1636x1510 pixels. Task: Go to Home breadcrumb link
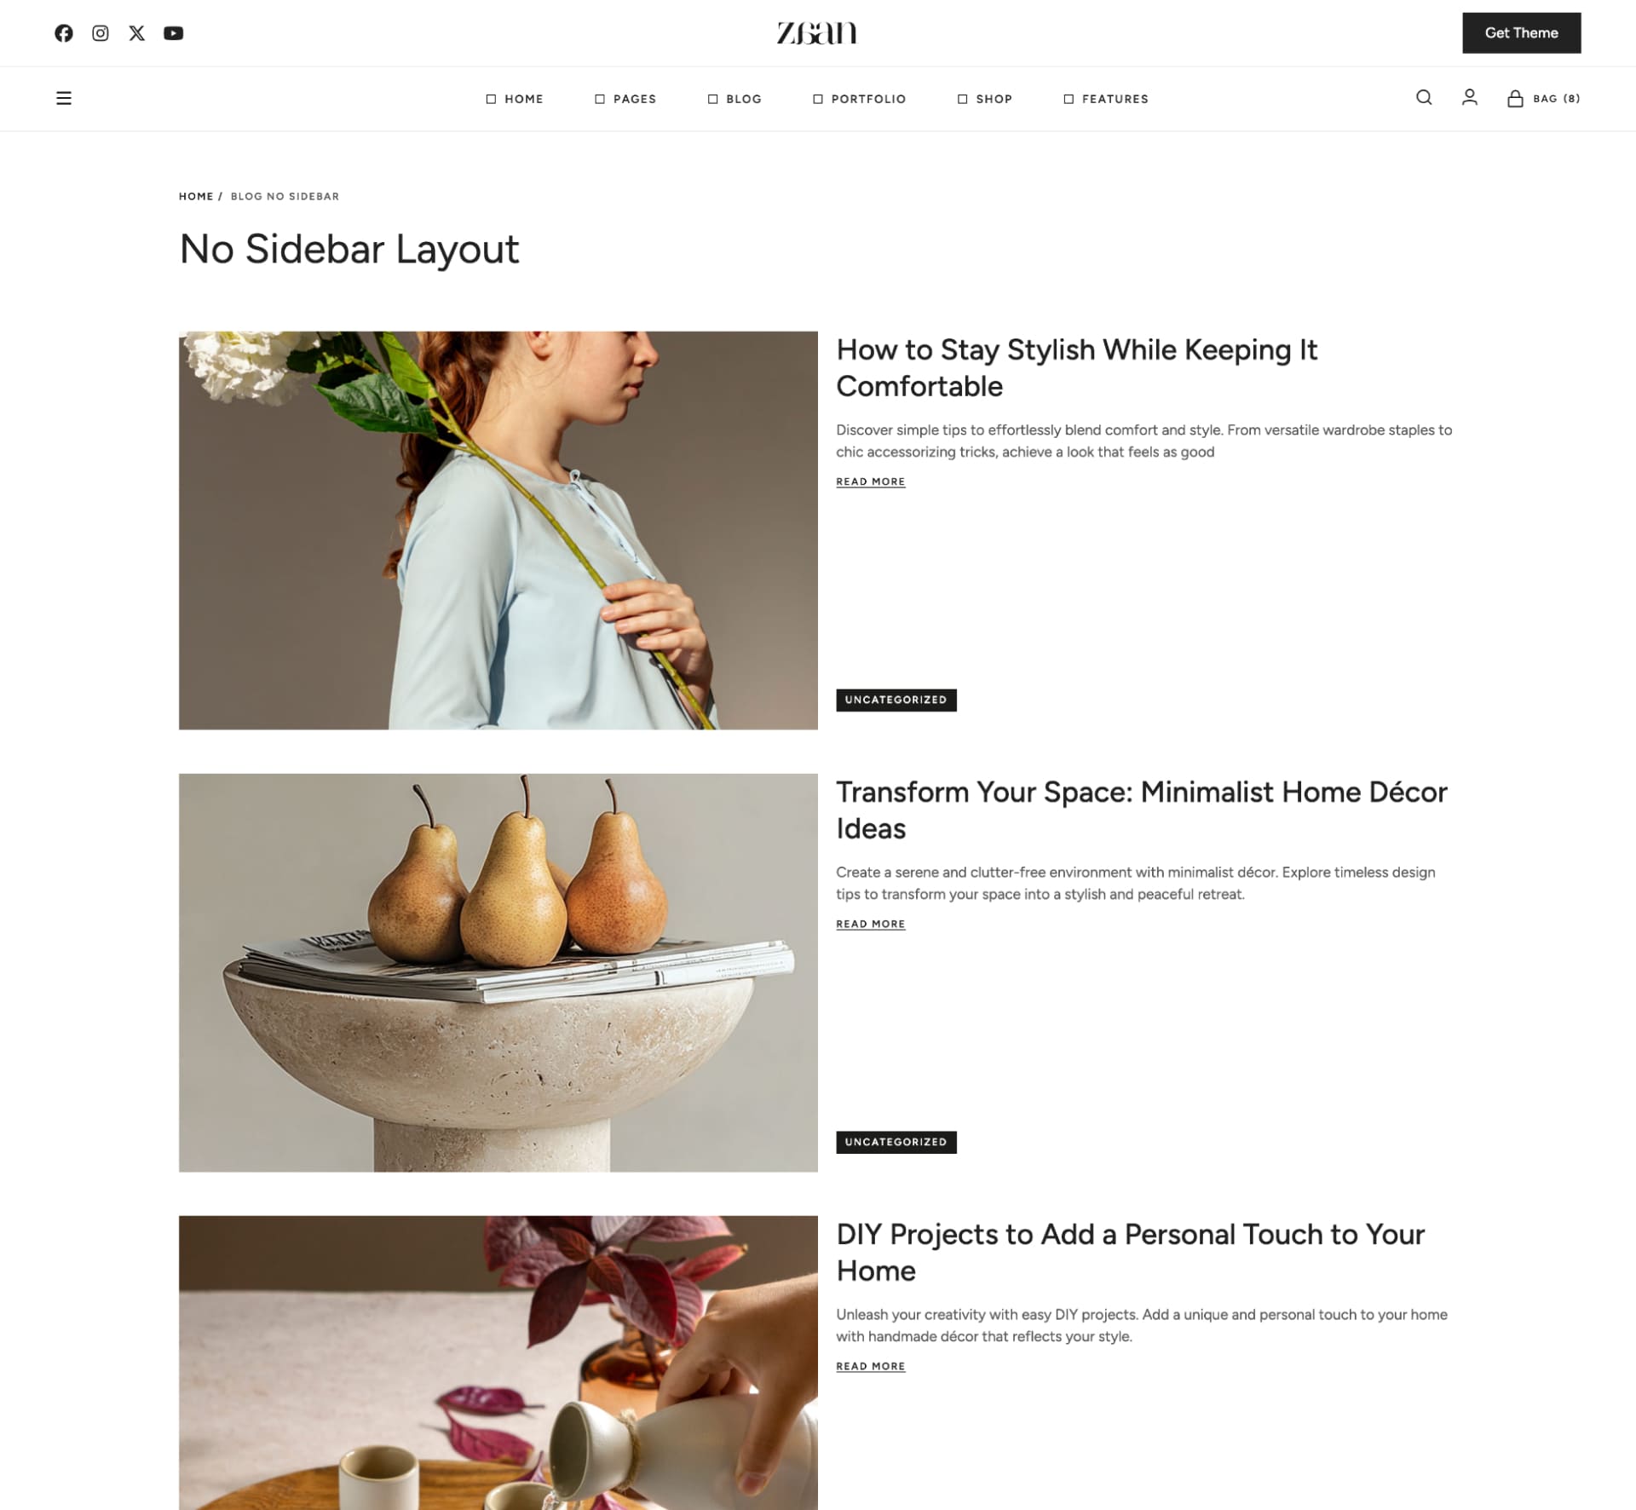tap(196, 196)
